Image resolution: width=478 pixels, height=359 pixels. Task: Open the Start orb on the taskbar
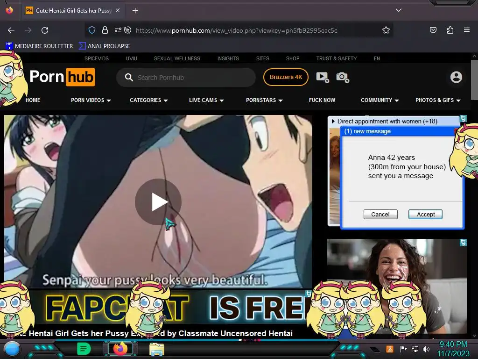[12, 349]
